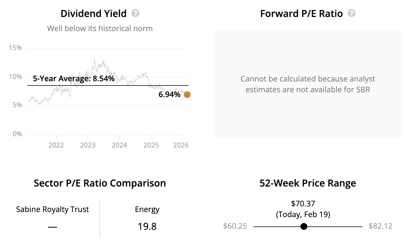Click the 6.94% current yield label
Image resolution: width=405 pixels, height=244 pixels.
pos(169,95)
